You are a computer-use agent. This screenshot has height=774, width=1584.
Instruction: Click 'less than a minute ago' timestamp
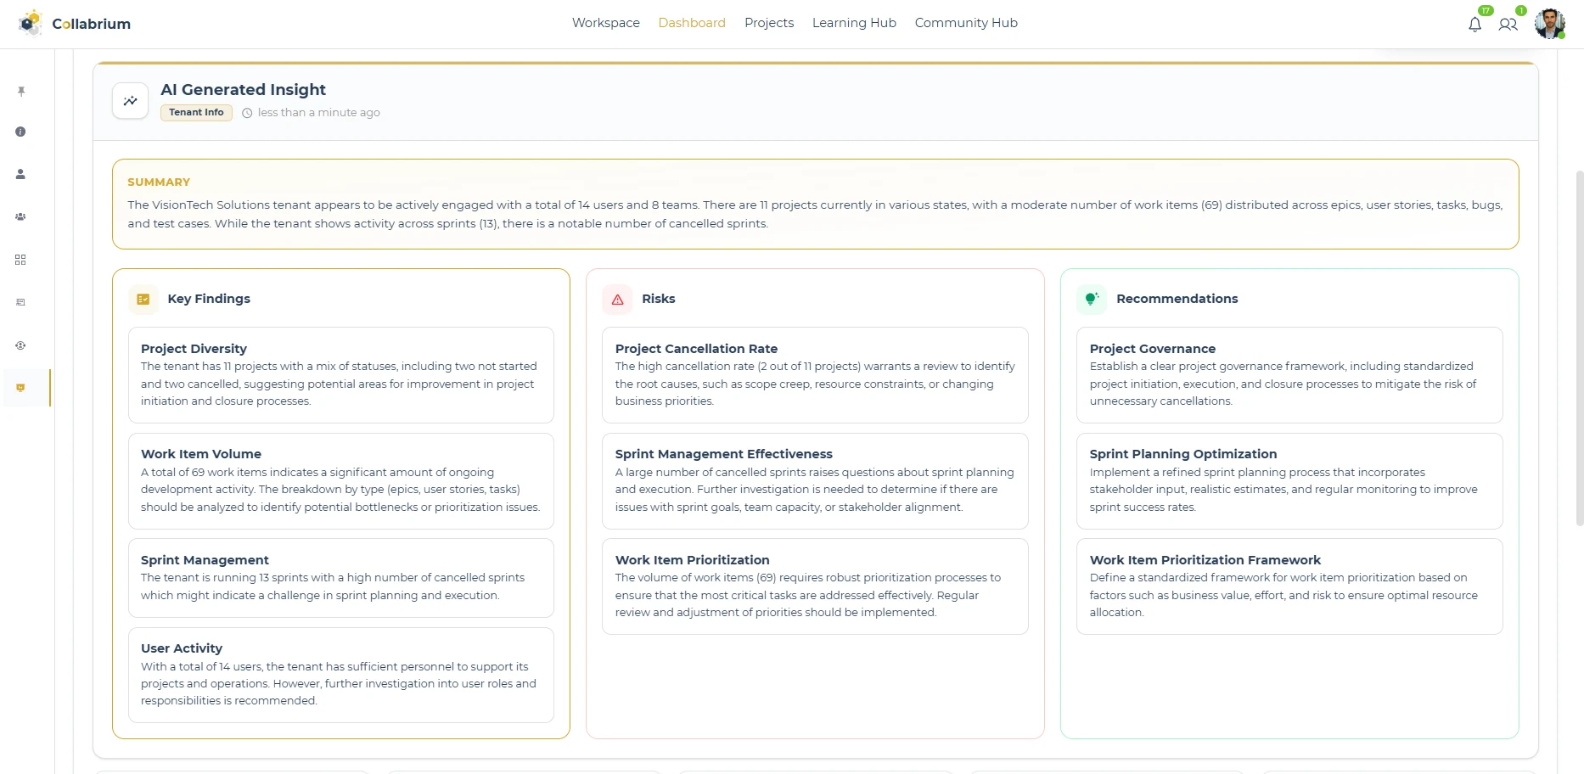coord(319,113)
